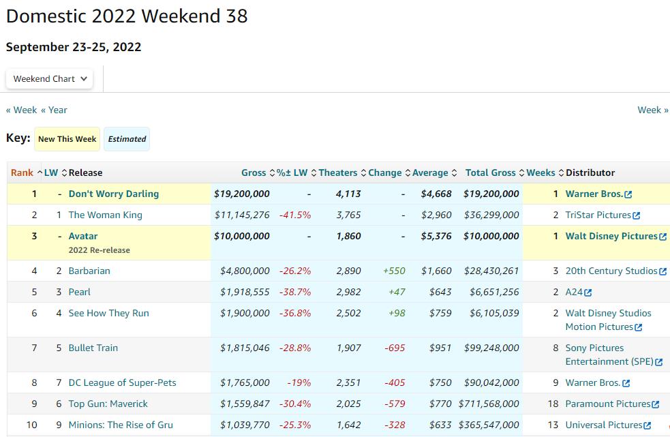Click external link icon beside Walt Disney Pictures

click(663, 237)
